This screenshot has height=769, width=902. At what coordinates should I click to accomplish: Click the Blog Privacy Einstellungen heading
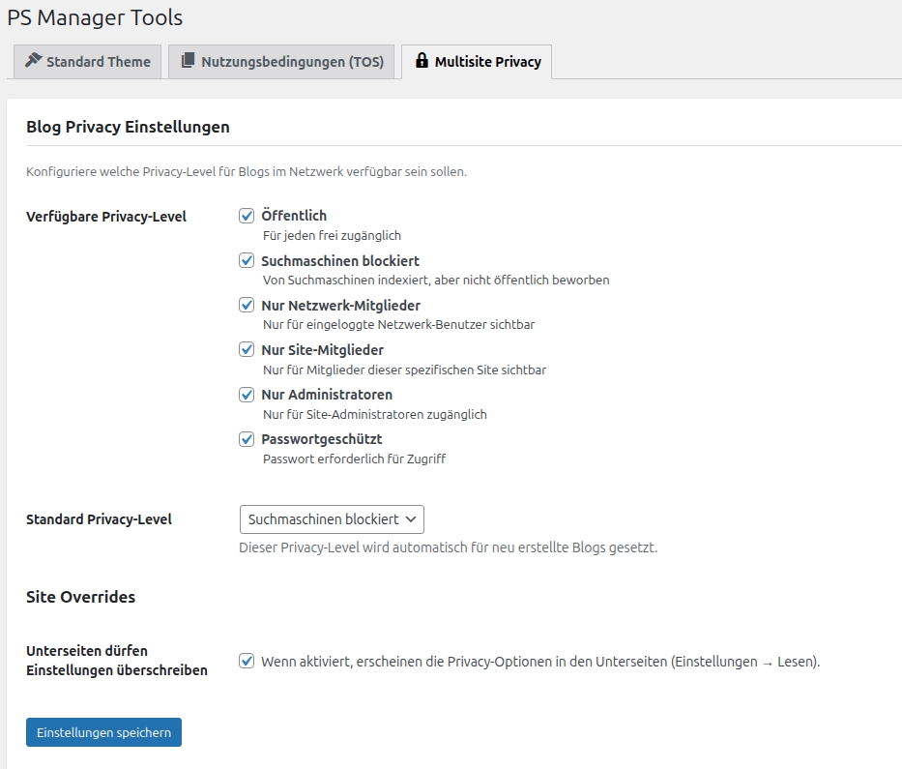pos(128,127)
